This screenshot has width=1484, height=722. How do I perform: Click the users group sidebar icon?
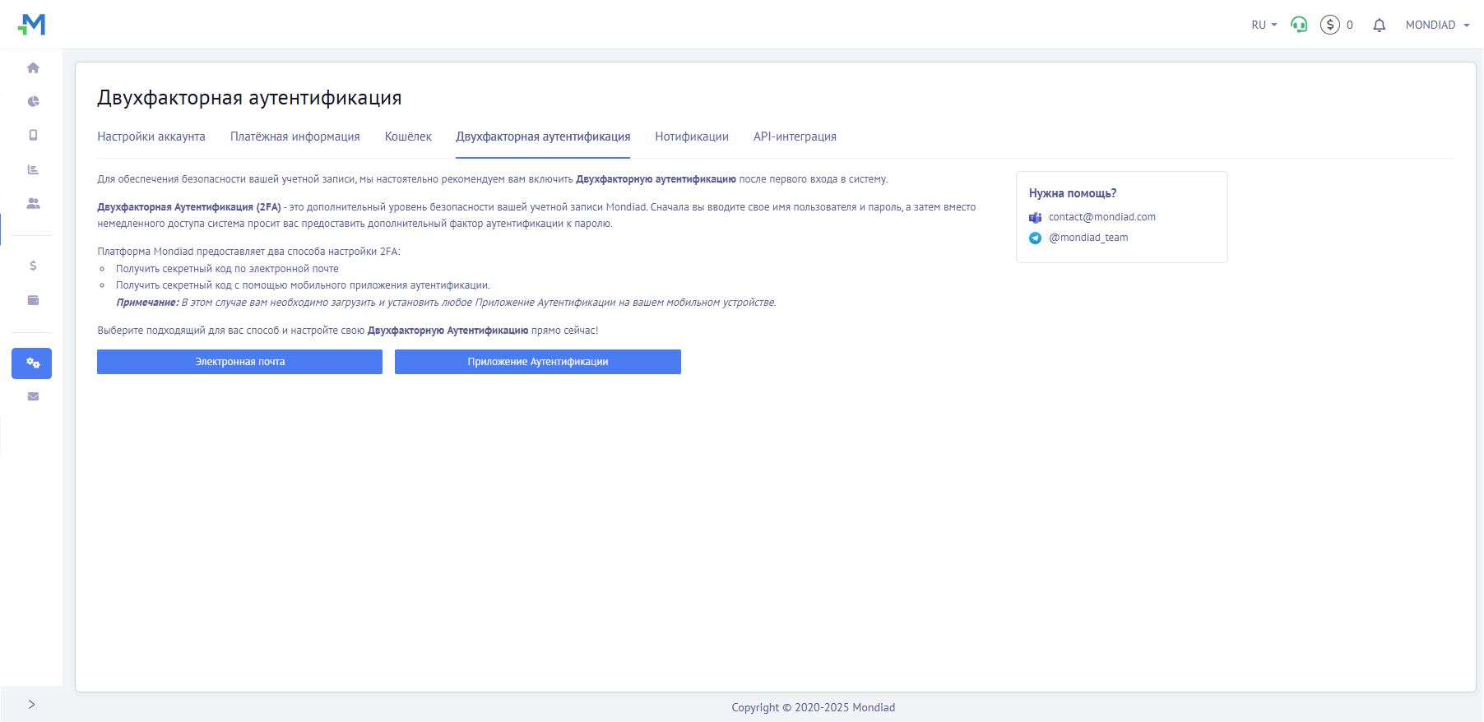(33, 203)
